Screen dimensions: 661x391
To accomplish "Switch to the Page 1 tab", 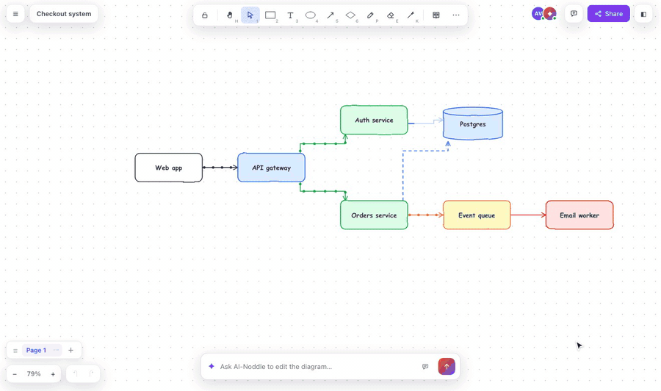I will click(x=36, y=350).
